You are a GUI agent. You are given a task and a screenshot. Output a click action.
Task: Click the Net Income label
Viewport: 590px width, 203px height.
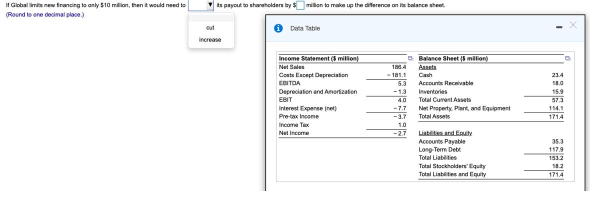point(294,133)
